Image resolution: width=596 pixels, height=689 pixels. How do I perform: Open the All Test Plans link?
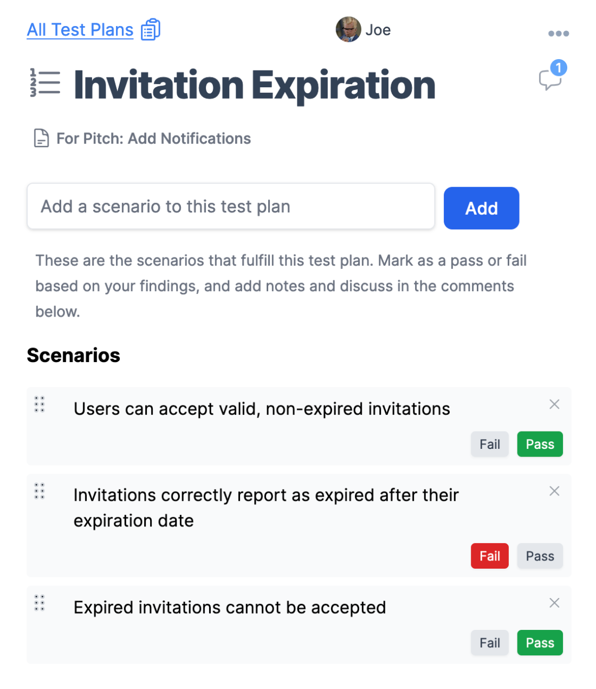(x=80, y=30)
